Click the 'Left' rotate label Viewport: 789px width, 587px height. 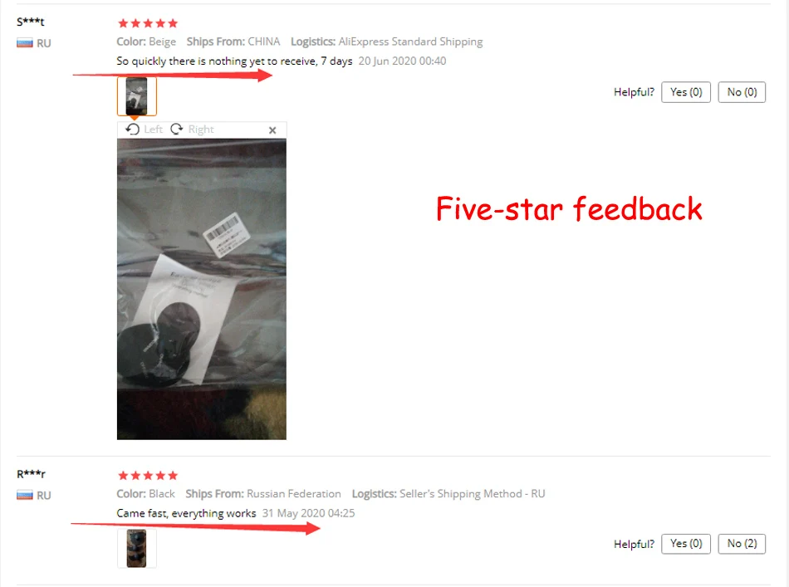click(x=154, y=130)
